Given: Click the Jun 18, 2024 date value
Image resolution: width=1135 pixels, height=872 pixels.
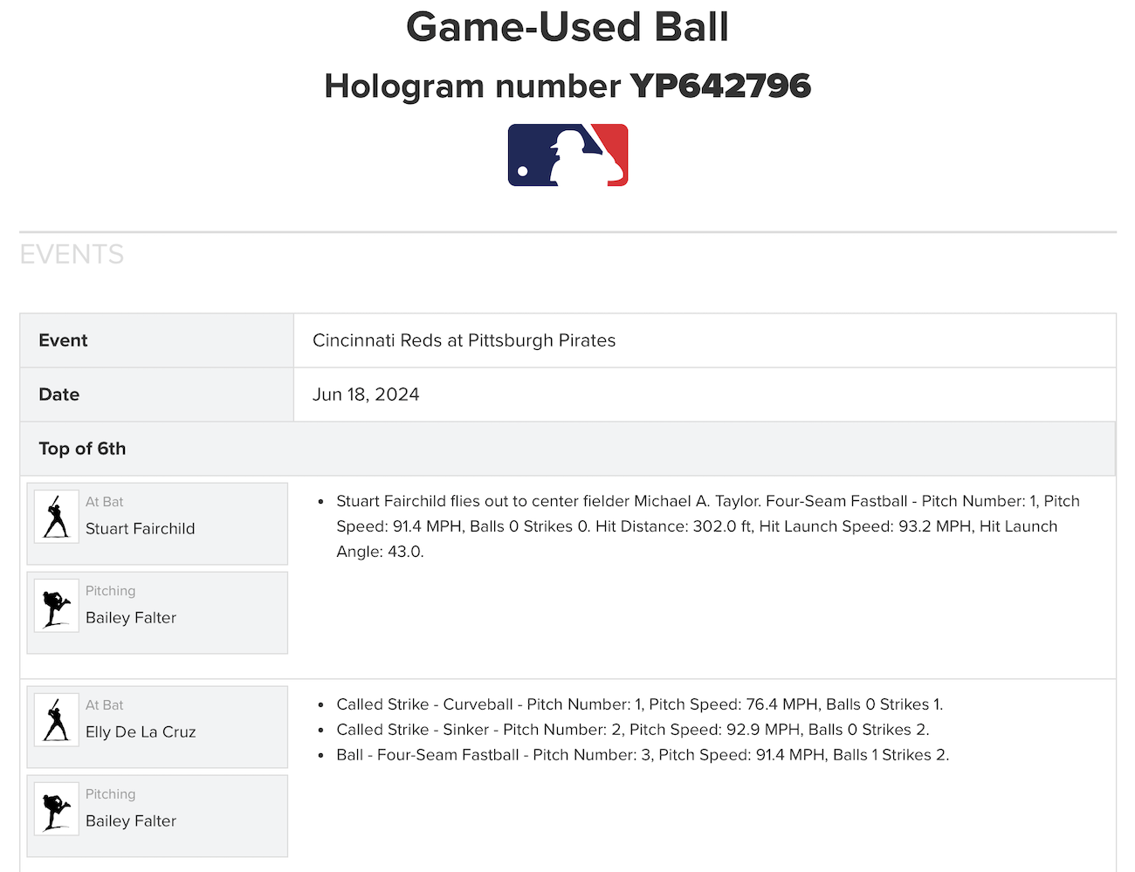Looking at the screenshot, I should 366,395.
